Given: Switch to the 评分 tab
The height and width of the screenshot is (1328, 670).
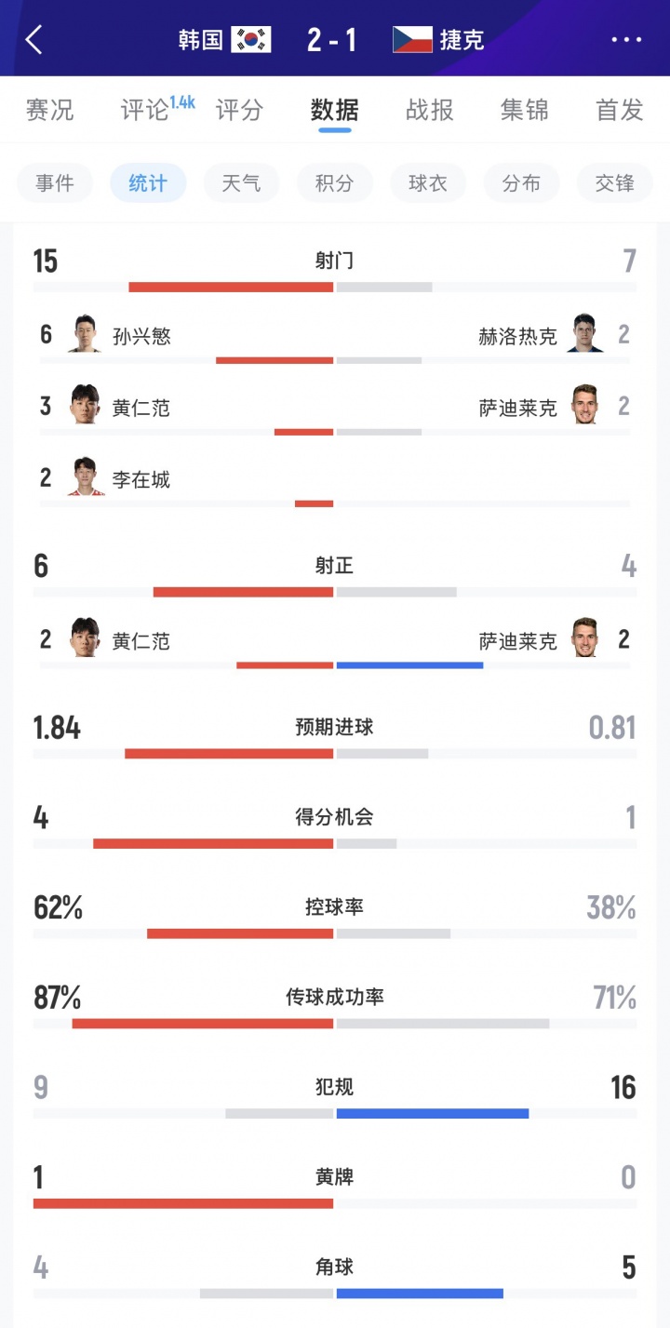Looking at the screenshot, I should (239, 110).
